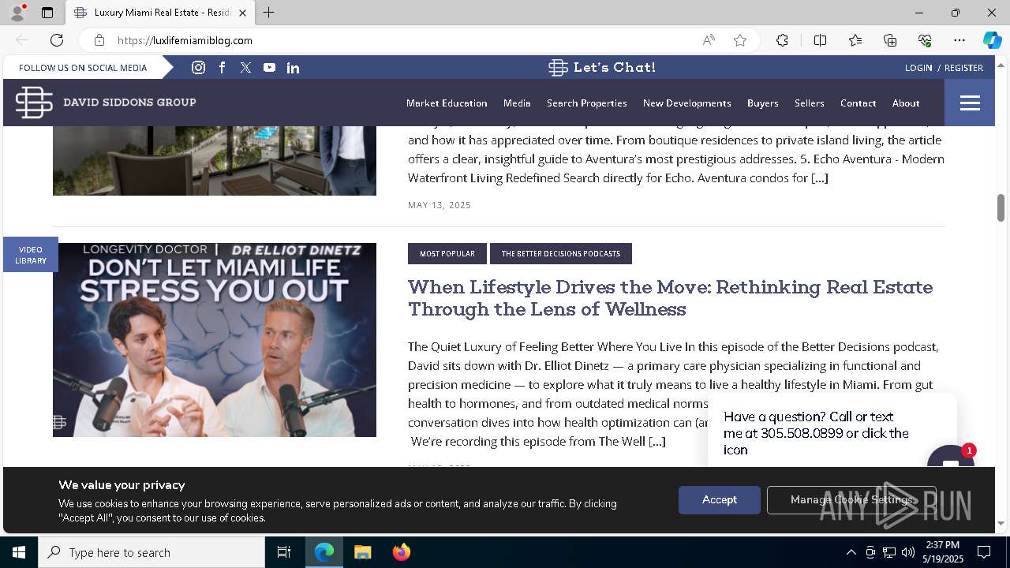This screenshot has width=1010, height=568.
Task: Open Browser essentials icon
Action: pyautogui.click(x=925, y=40)
